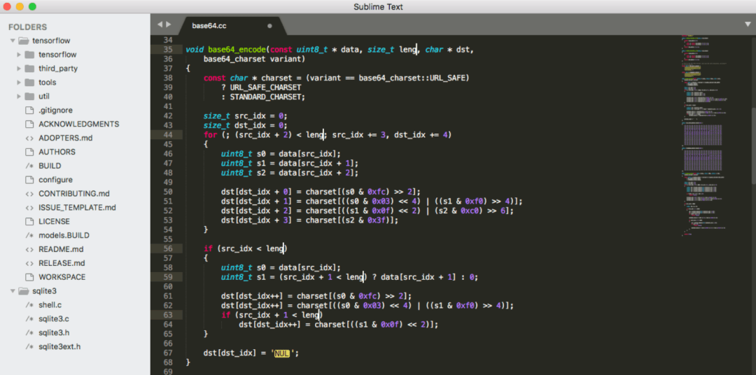This screenshot has height=375, width=756.
Task: Open the tab list dropdown arrow
Action: pos(748,24)
